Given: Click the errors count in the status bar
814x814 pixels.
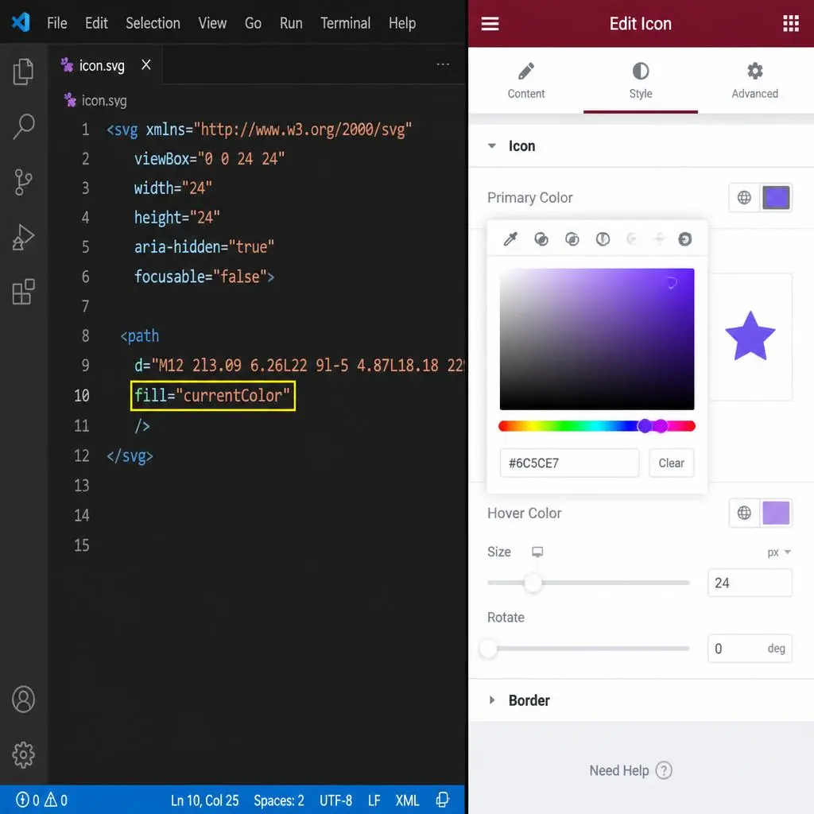Looking at the screenshot, I should (x=28, y=800).
